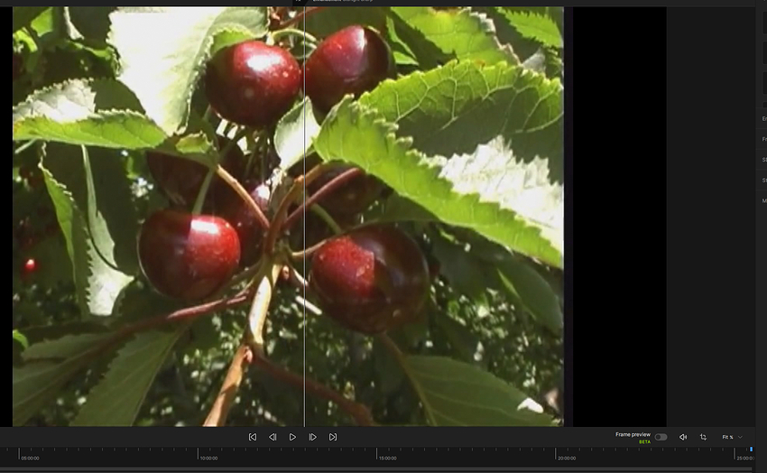Grab the vertical before/after comparison divider
The image size is (767, 473).
coord(304,217)
